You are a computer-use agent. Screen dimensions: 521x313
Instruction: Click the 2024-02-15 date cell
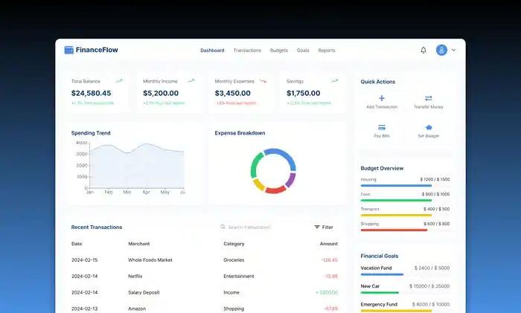84,260
